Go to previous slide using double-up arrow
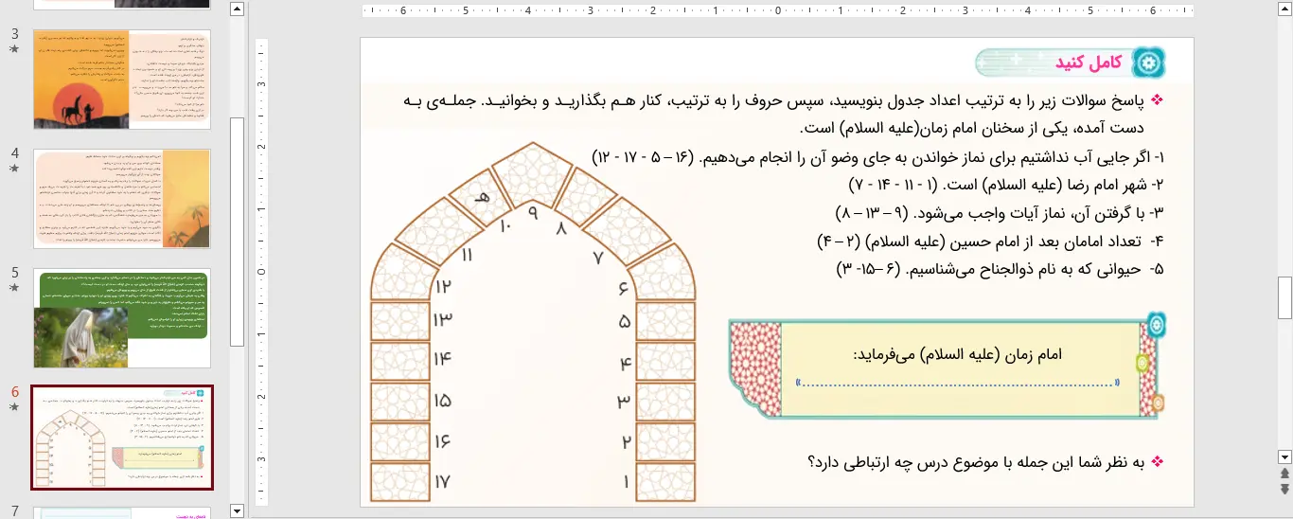 (x=1284, y=473)
